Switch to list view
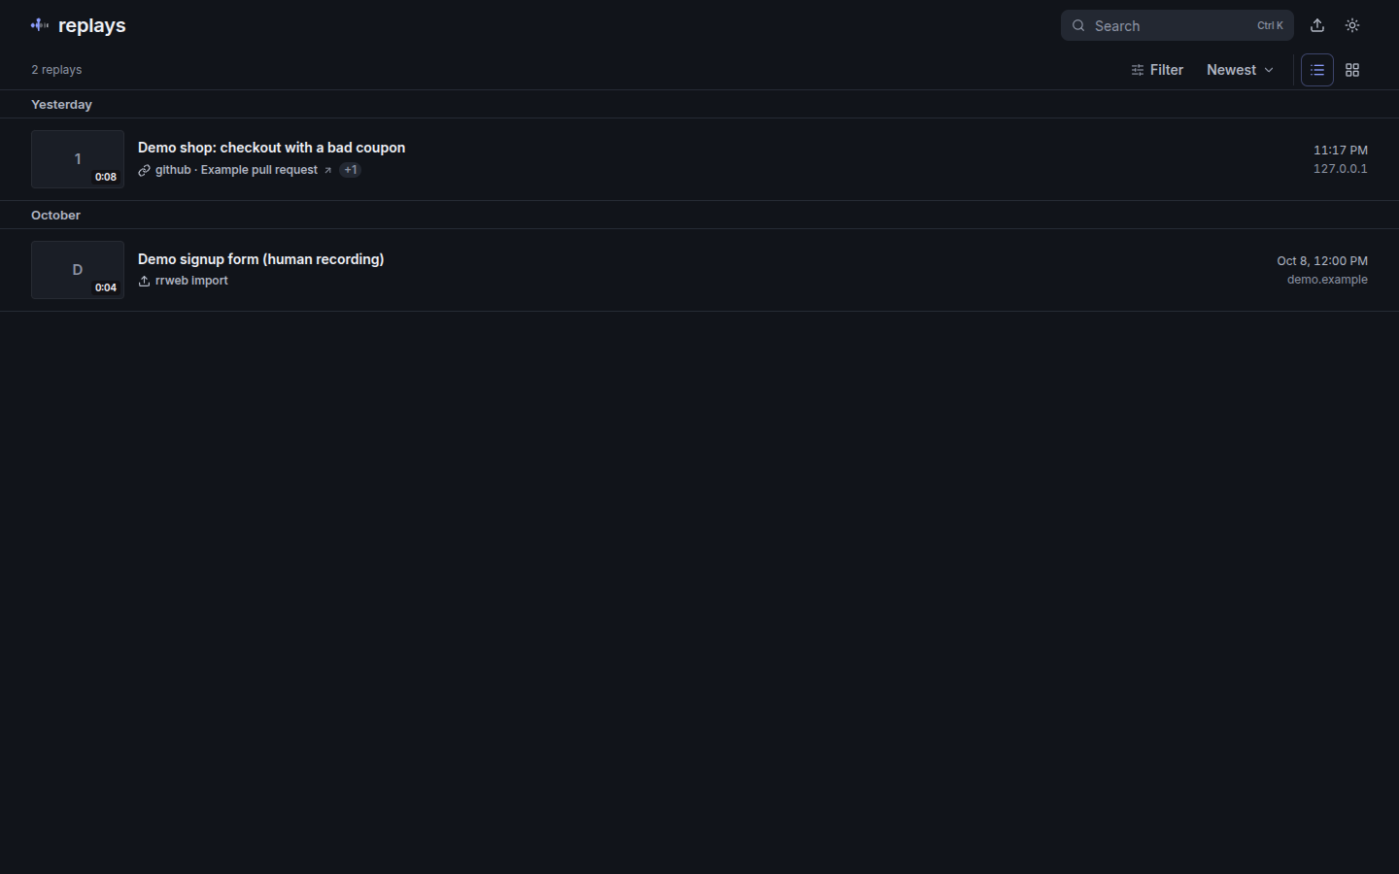1399x874 pixels. tap(1317, 70)
